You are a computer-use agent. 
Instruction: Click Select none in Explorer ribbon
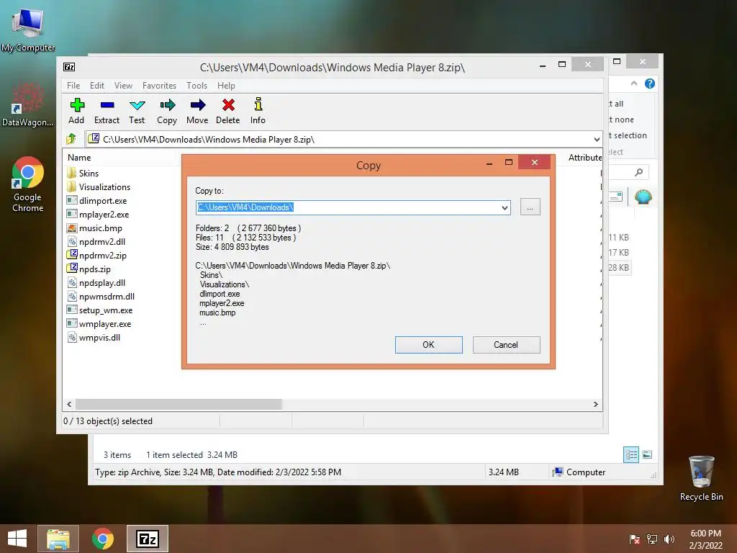[623, 120]
